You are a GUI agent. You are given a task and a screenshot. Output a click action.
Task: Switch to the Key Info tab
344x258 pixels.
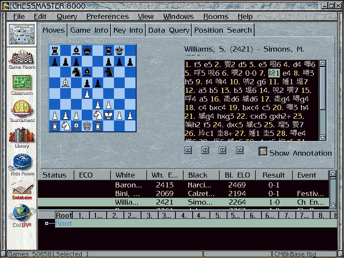click(128, 30)
